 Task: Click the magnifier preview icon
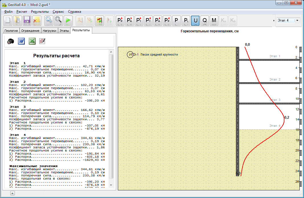pyautogui.click(x=58, y=20)
